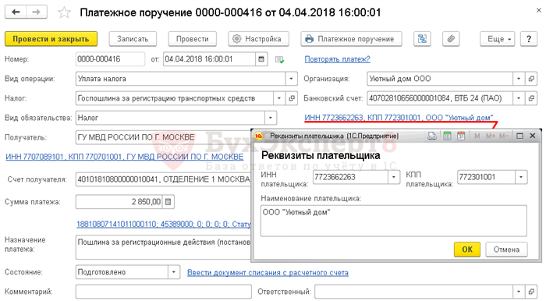Print Платежное поручение button
This screenshot has width=546, height=301.
click(x=351, y=39)
